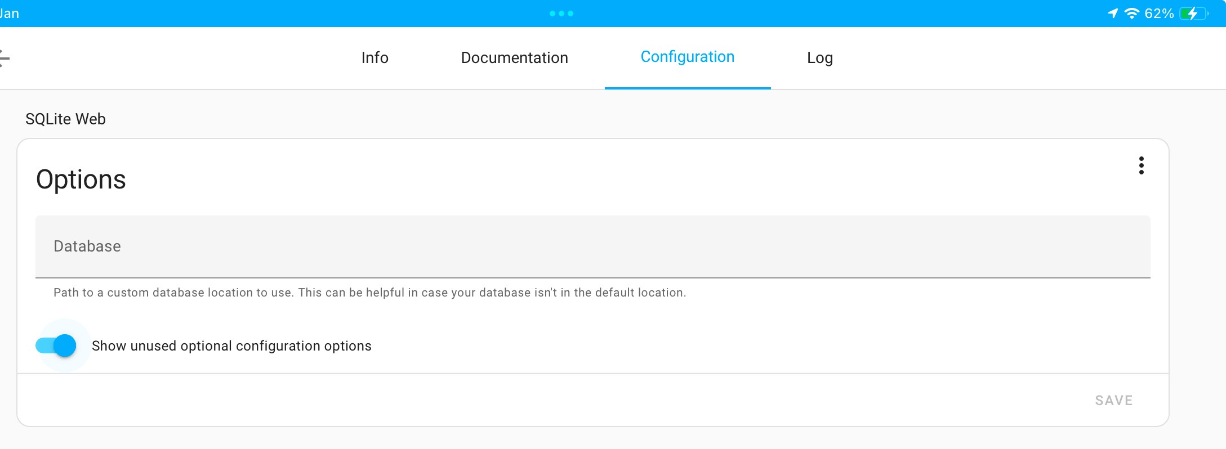Click the Database placeholder label

87,246
